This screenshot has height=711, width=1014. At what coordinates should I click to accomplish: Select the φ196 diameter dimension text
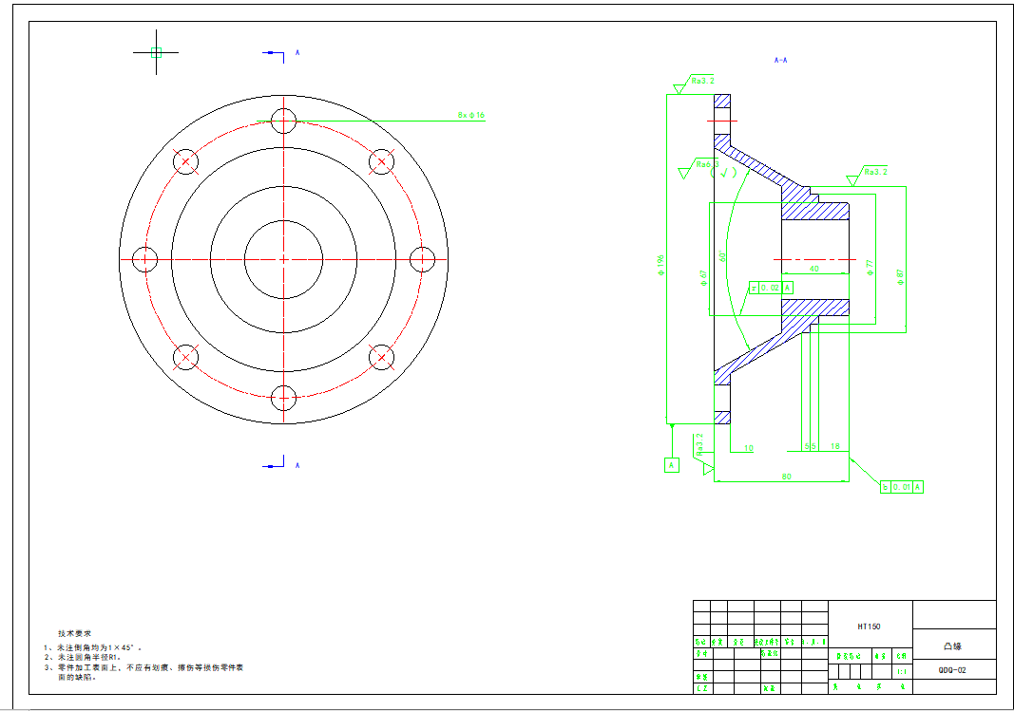pos(660,264)
